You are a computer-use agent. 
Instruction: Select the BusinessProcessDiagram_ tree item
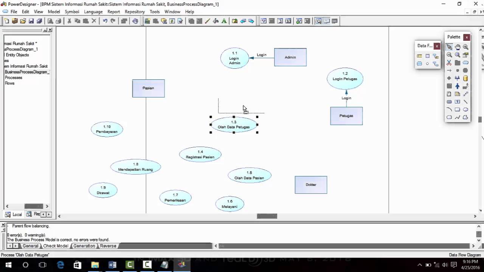point(27,72)
